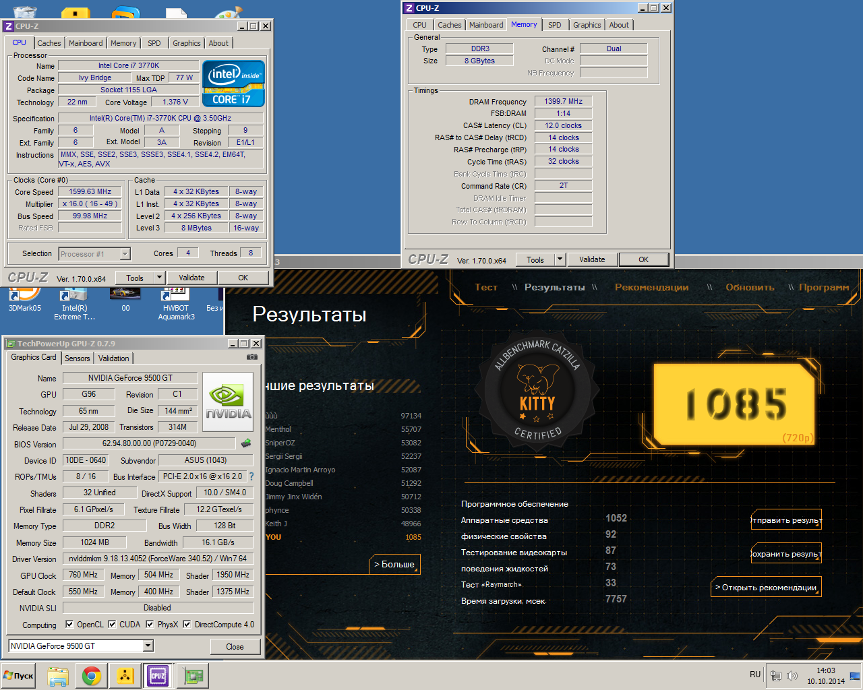Click the Driver Version field in GPU-Z

click(x=158, y=559)
